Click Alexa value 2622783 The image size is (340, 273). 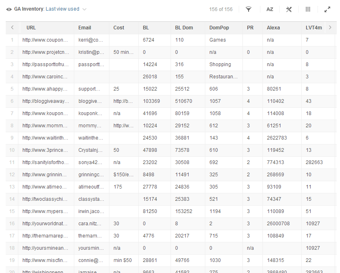pos(277,138)
